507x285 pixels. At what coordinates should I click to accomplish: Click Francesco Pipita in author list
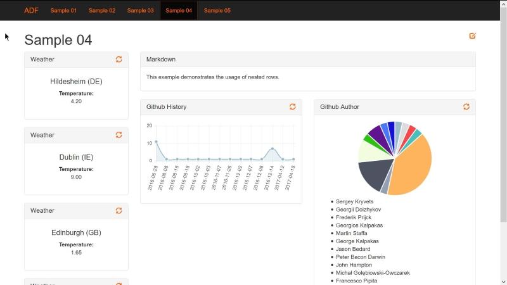click(x=356, y=281)
